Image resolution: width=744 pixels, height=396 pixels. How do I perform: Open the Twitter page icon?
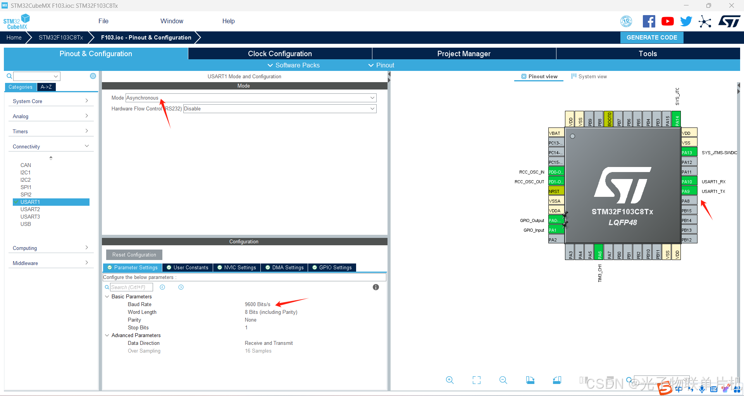click(x=686, y=21)
